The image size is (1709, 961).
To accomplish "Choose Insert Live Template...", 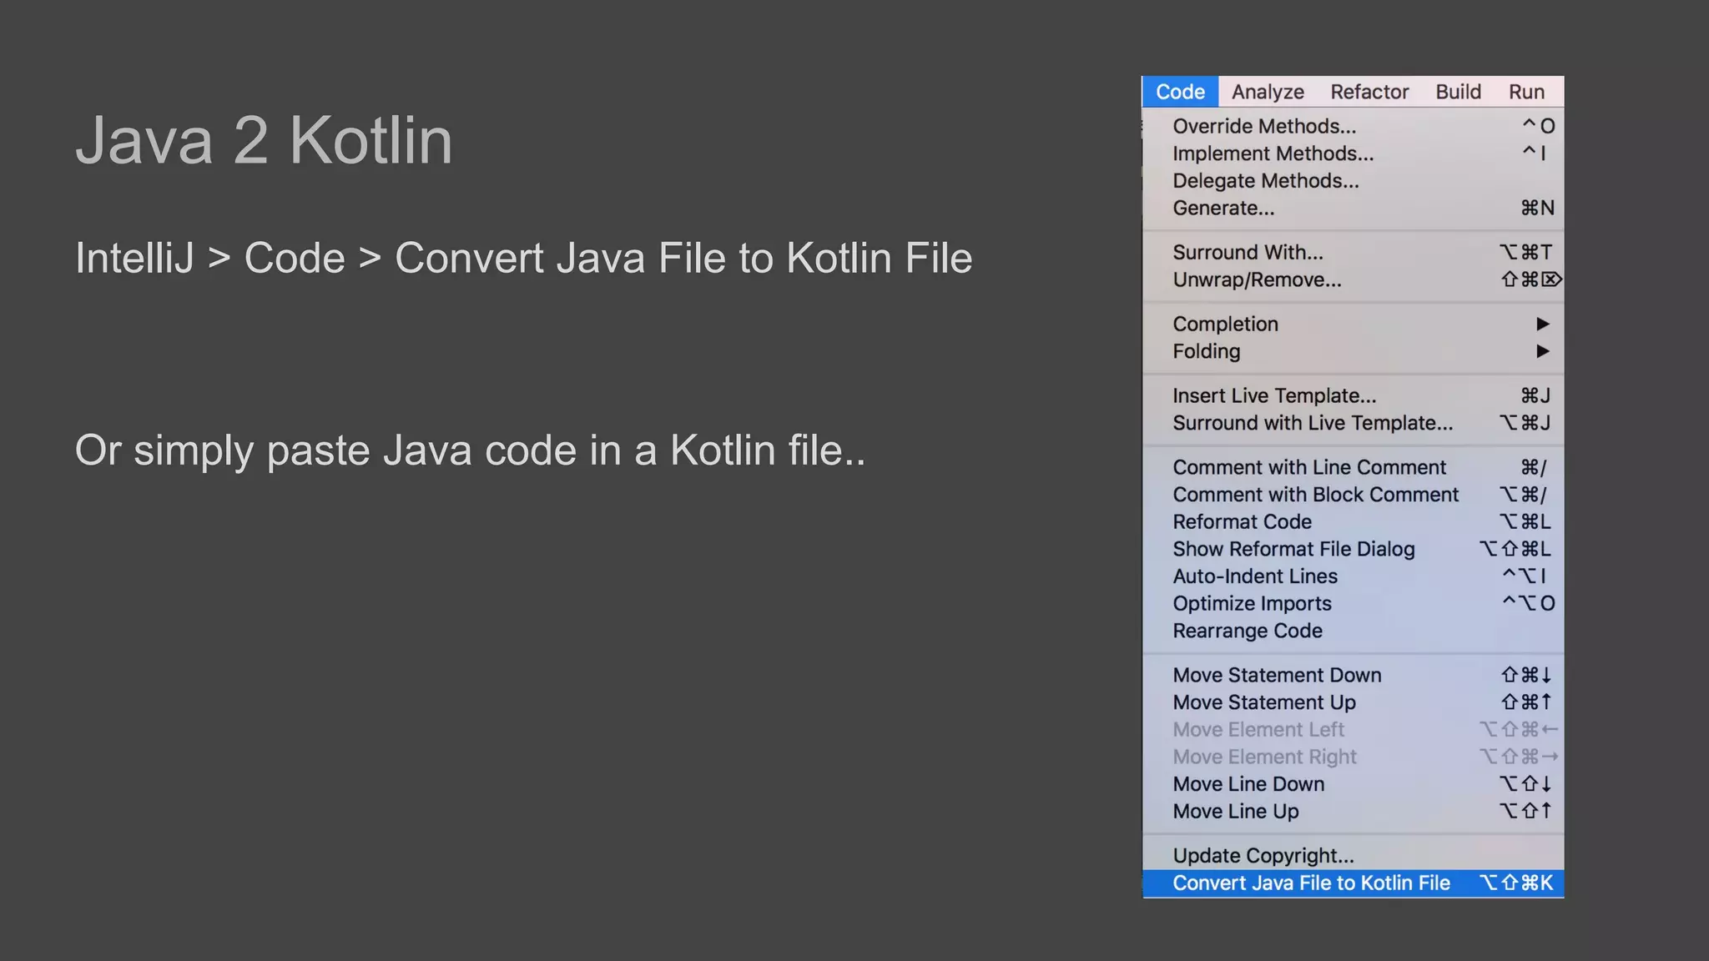I will pos(1353,396).
